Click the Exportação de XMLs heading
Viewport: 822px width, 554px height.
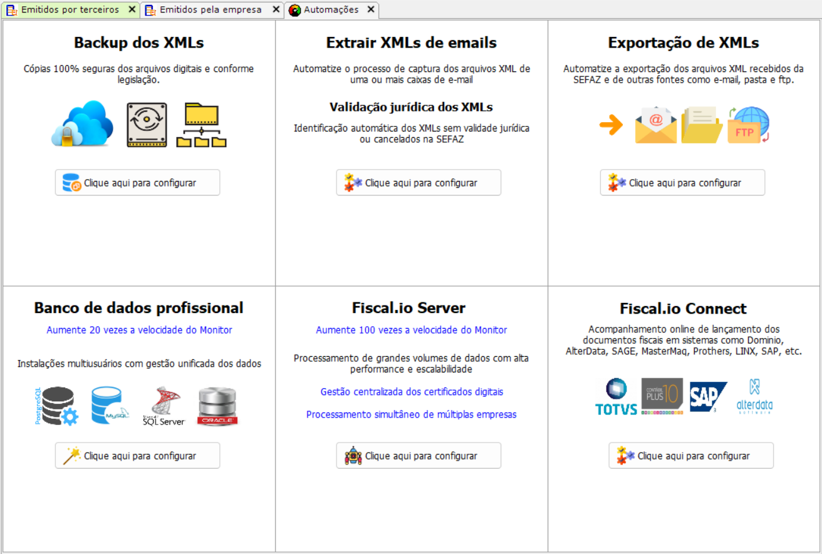[684, 43]
